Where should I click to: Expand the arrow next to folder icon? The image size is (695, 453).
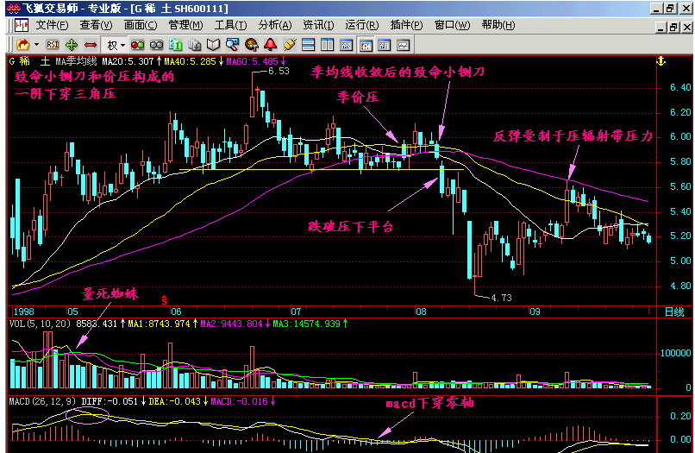point(37,45)
